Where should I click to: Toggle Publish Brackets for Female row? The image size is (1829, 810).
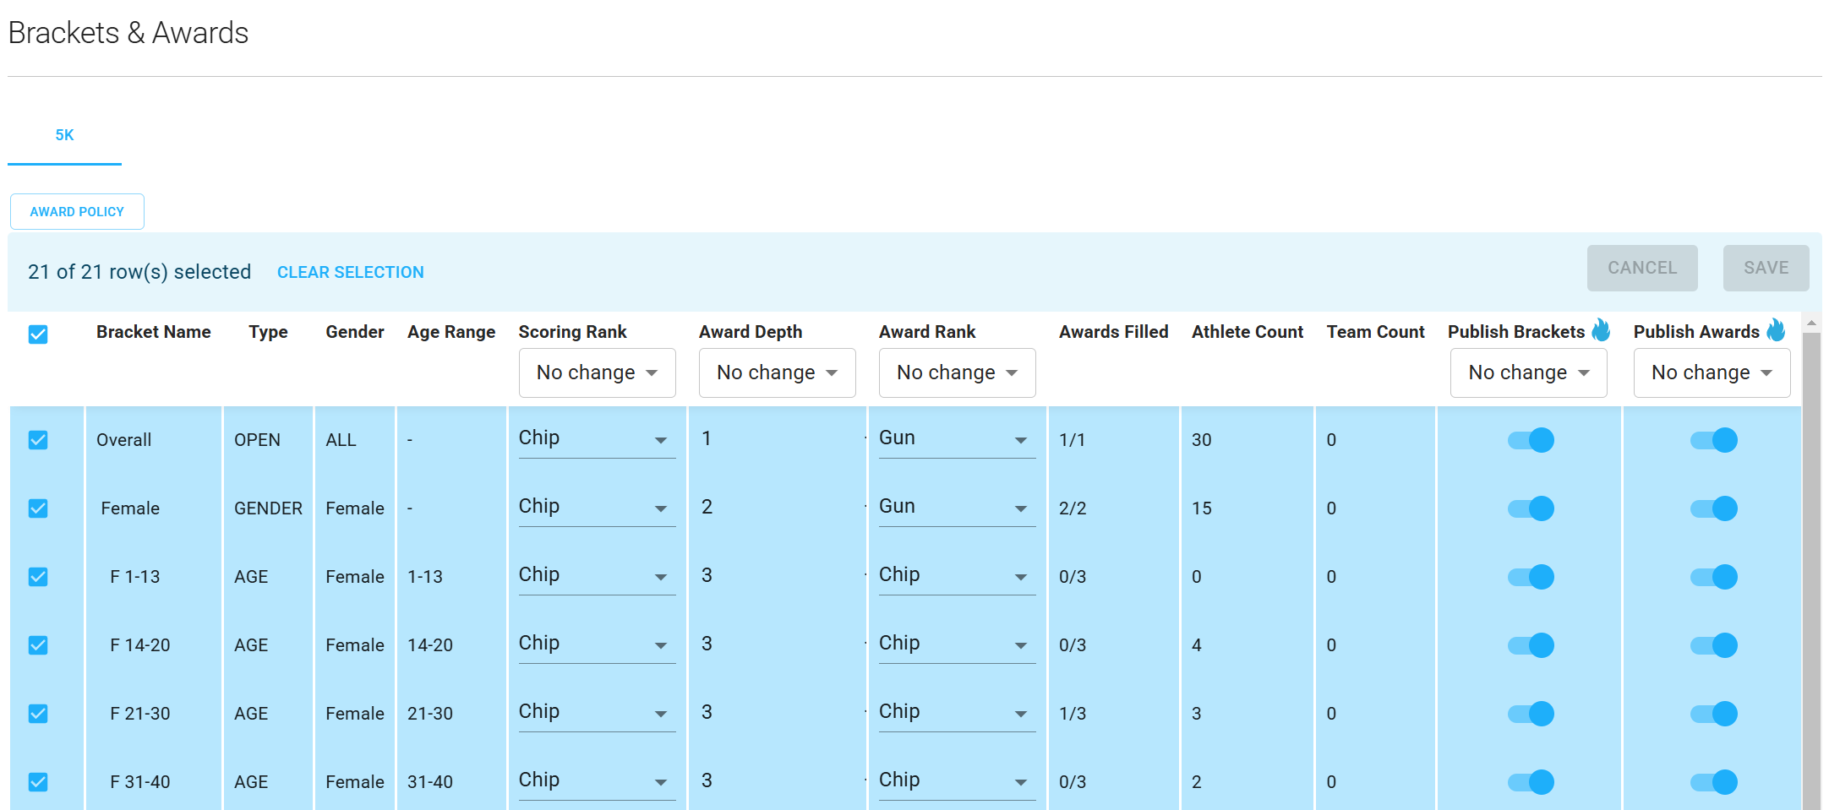1531,508
